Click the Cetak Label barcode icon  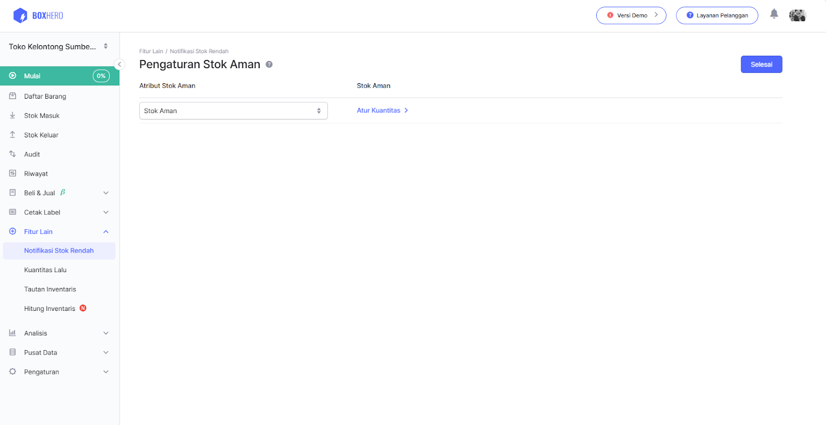pos(12,212)
